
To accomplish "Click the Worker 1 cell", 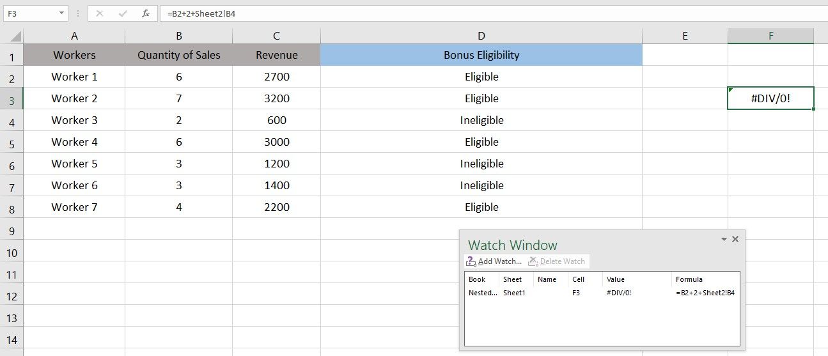I will pos(74,77).
